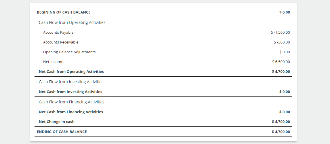Click Net Cash from Financing Activities row
330x144 pixels.
click(163, 112)
